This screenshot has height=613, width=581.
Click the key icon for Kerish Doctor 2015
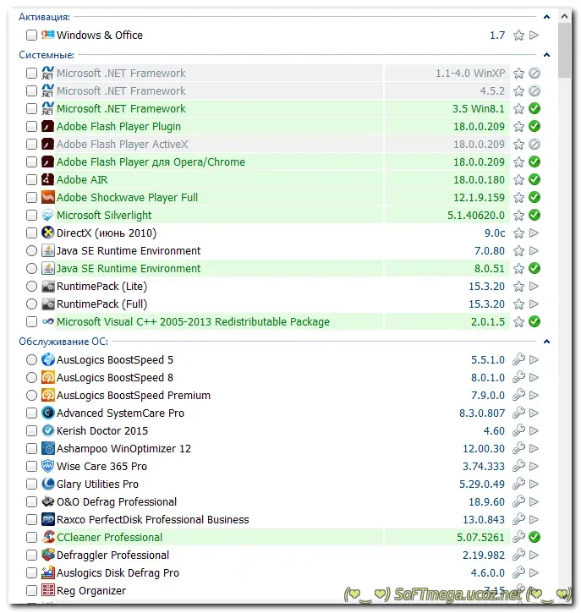[x=519, y=431]
